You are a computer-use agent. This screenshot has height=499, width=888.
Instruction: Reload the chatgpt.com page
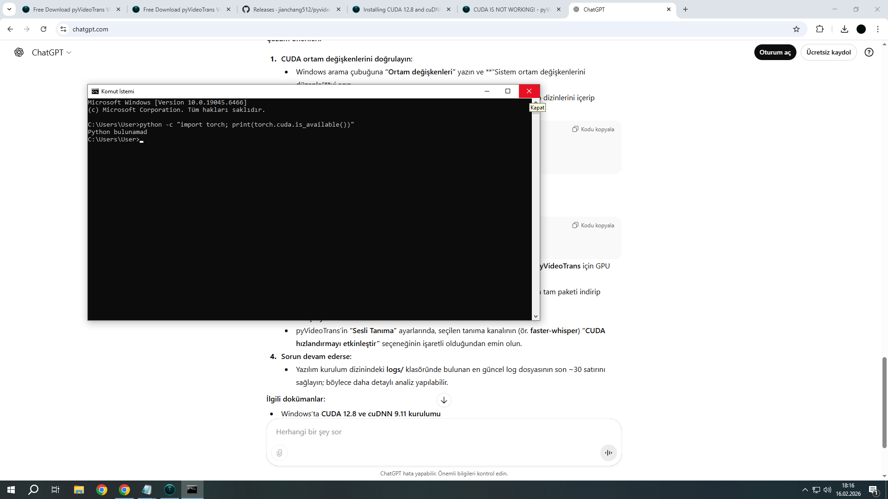[x=43, y=29]
